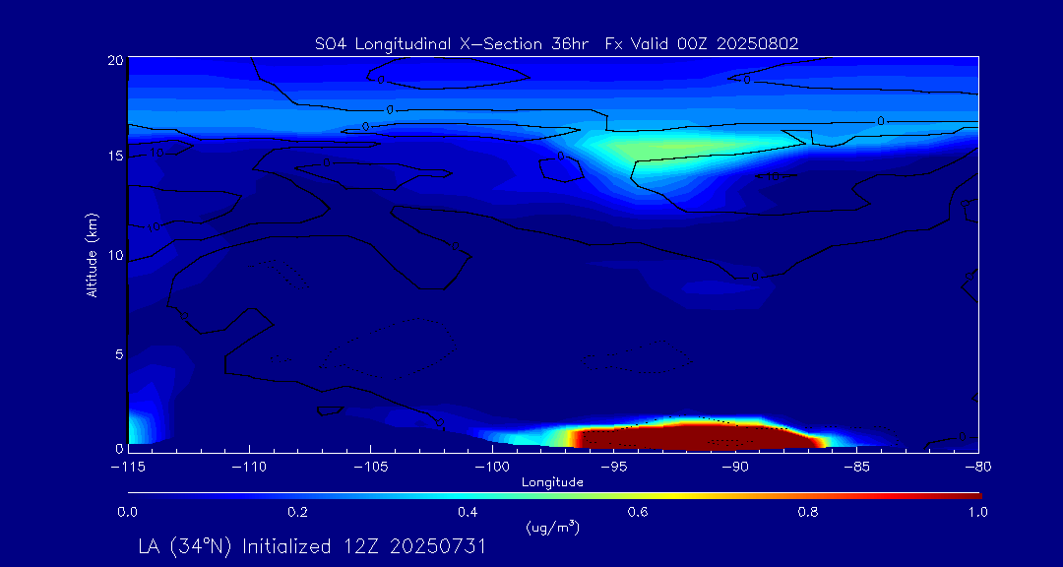Image resolution: width=1063 pixels, height=567 pixels.
Task: Click the colorbar value '1.0'
Action: [977, 513]
